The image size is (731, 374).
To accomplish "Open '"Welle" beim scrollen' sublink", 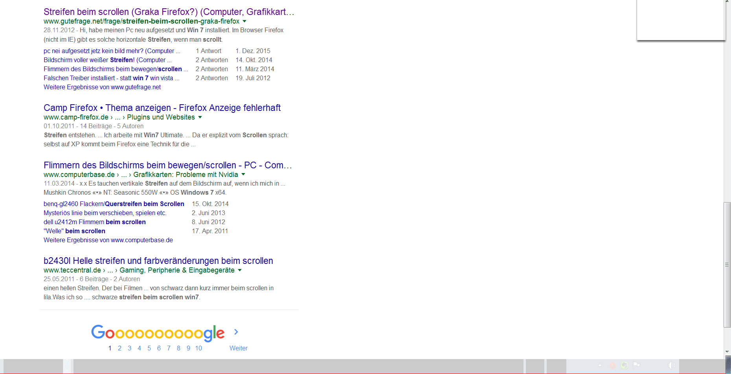I will pyautogui.click(x=74, y=231).
